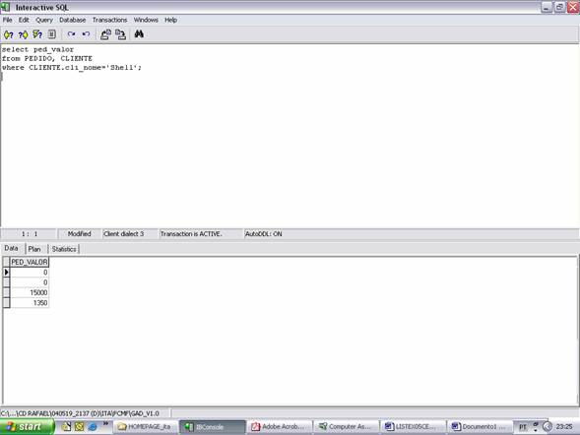Image resolution: width=580 pixels, height=435 pixels.
Task: Select the Data results tab
Action: tap(11, 248)
